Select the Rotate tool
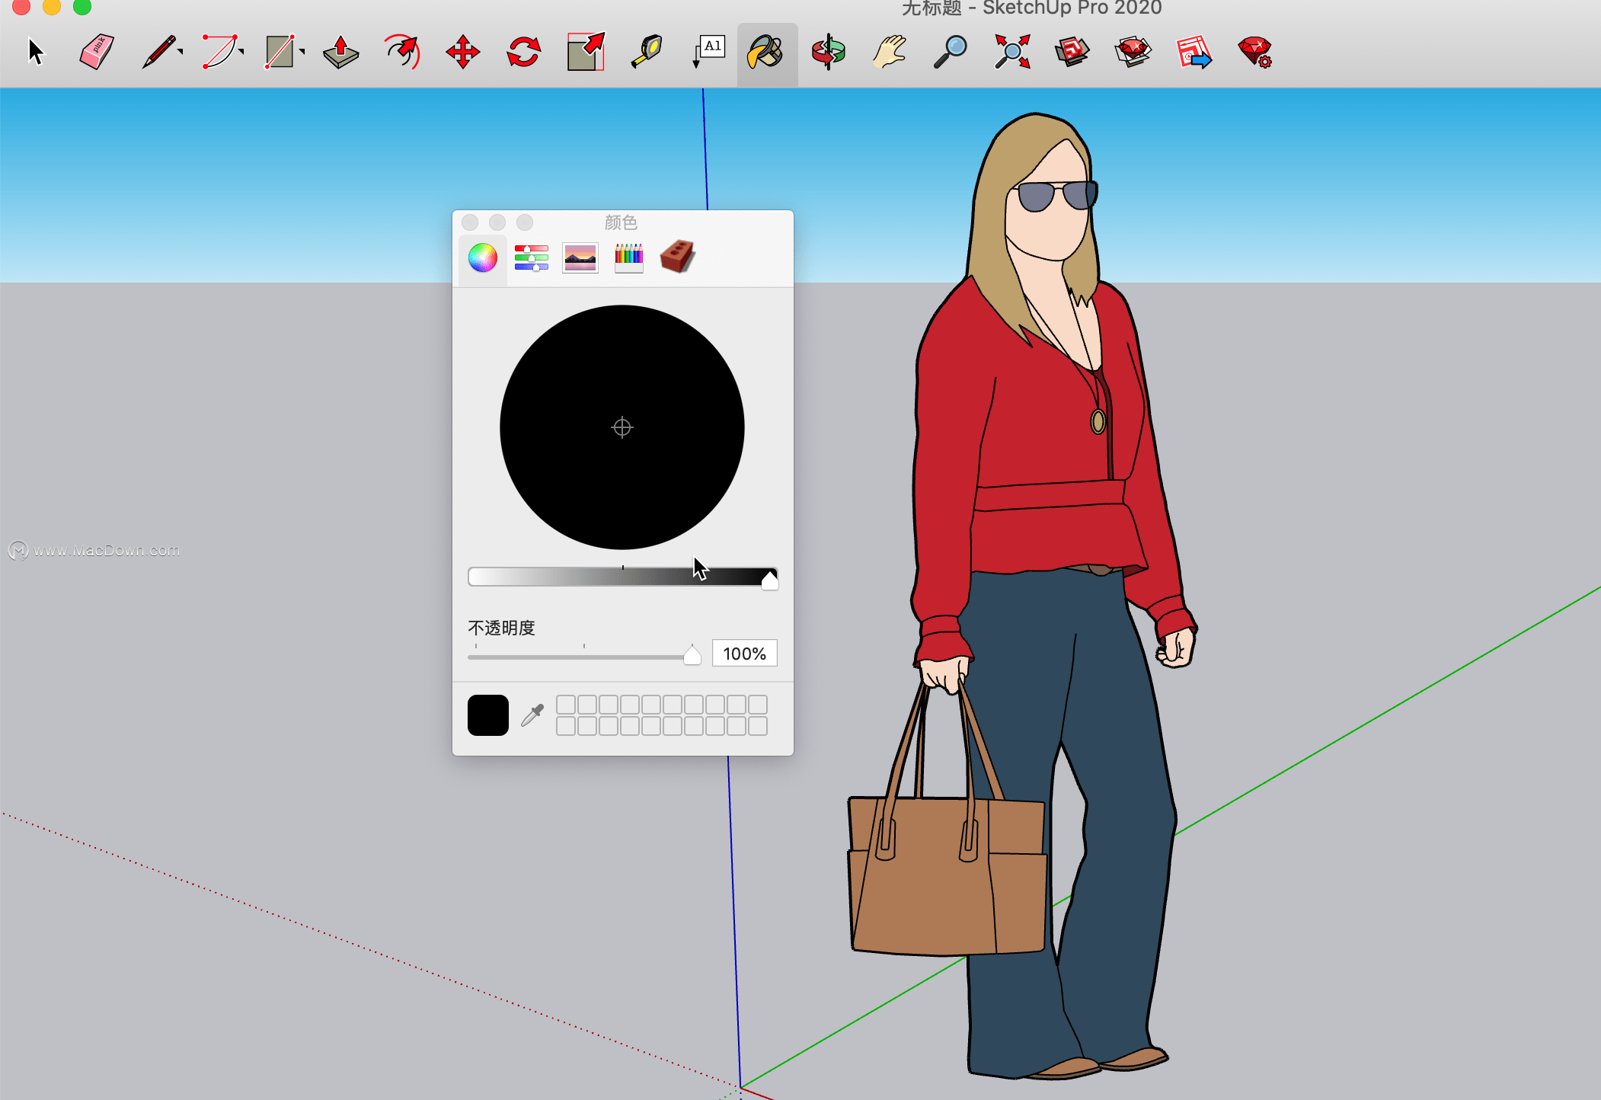Image resolution: width=1601 pixels, height=1100 pixels. tap(524, 53)
